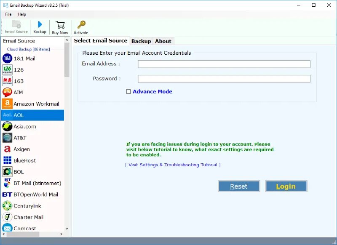Click the source list scroll-up arrow
The width and height of the screenshot is (337, 245).
click(67, 40)
